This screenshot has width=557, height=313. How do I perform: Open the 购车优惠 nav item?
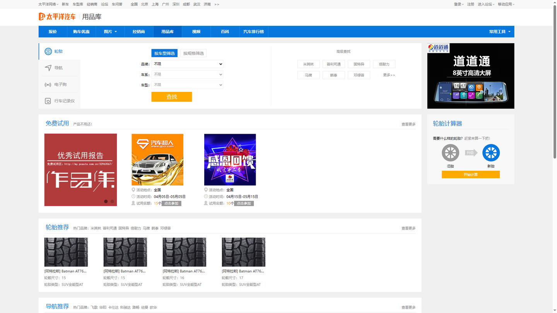(x=81, y=32)
